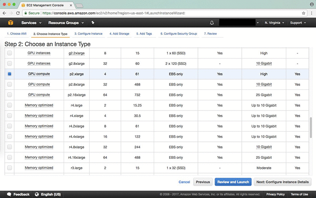Click 10 Gigabit in g2.8xlarge row

(264, 63)
